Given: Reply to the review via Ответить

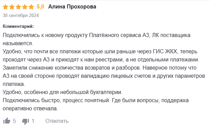Looking at the screenshot, I should pos(57,121).
